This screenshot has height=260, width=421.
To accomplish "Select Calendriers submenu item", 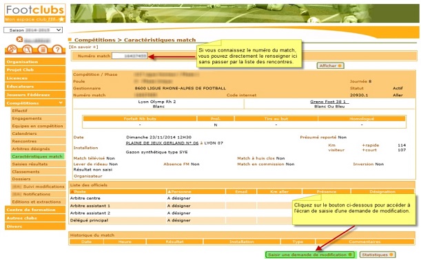I will coord(38,133).
